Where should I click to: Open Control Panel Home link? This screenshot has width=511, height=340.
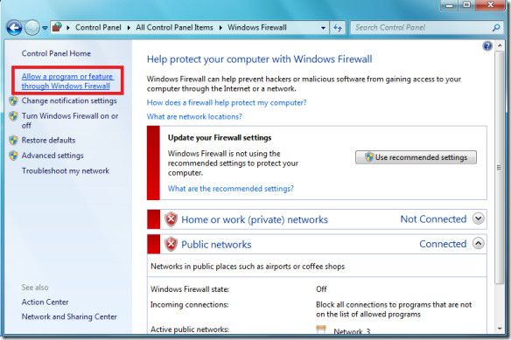(56, 53)
